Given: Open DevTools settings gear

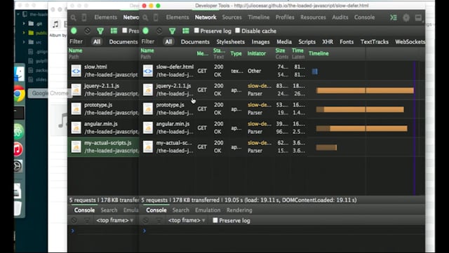Looking at the screenshot, I should (x=406, y=18).
